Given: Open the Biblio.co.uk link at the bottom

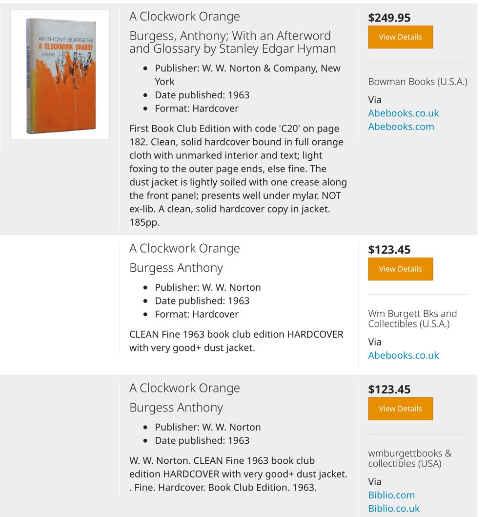Looking at the screenshot, I should coord(393,508).
